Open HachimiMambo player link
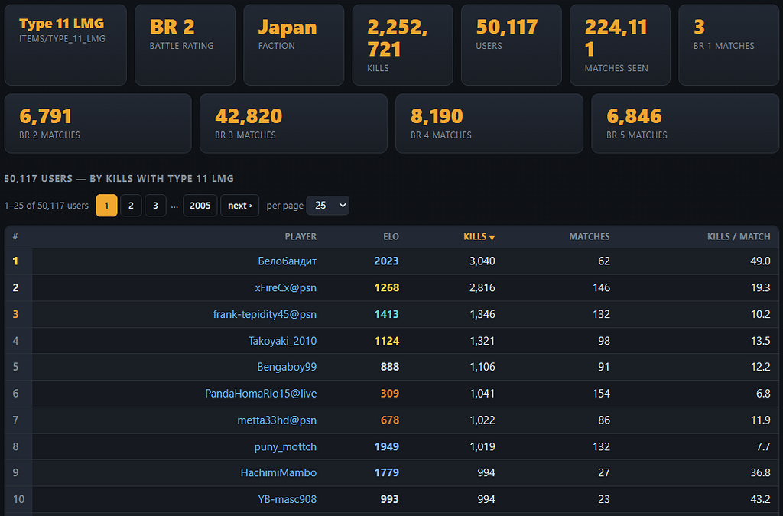The image size is (783, 516). tap(278, 472)
